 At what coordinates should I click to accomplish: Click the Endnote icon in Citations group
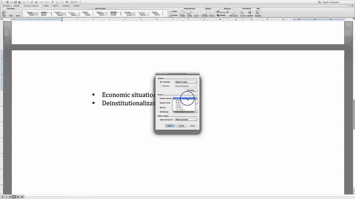212,14
